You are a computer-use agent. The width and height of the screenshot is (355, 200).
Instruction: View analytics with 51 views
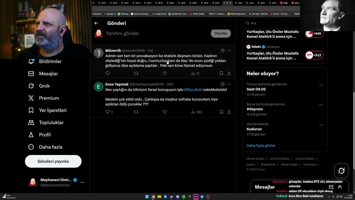click(x=195, y=73)
